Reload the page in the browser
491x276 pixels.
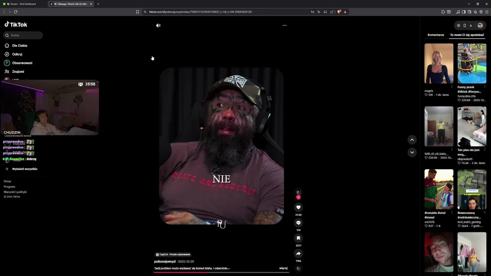16,12
